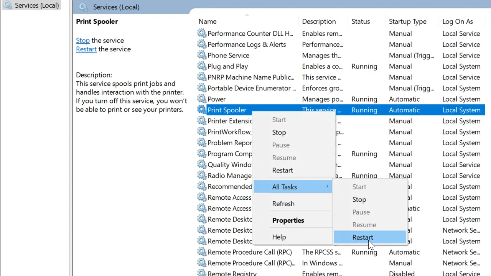Open Properties from the context menu
The width and height of the screenshot is (491, 276).
[288, 220]
